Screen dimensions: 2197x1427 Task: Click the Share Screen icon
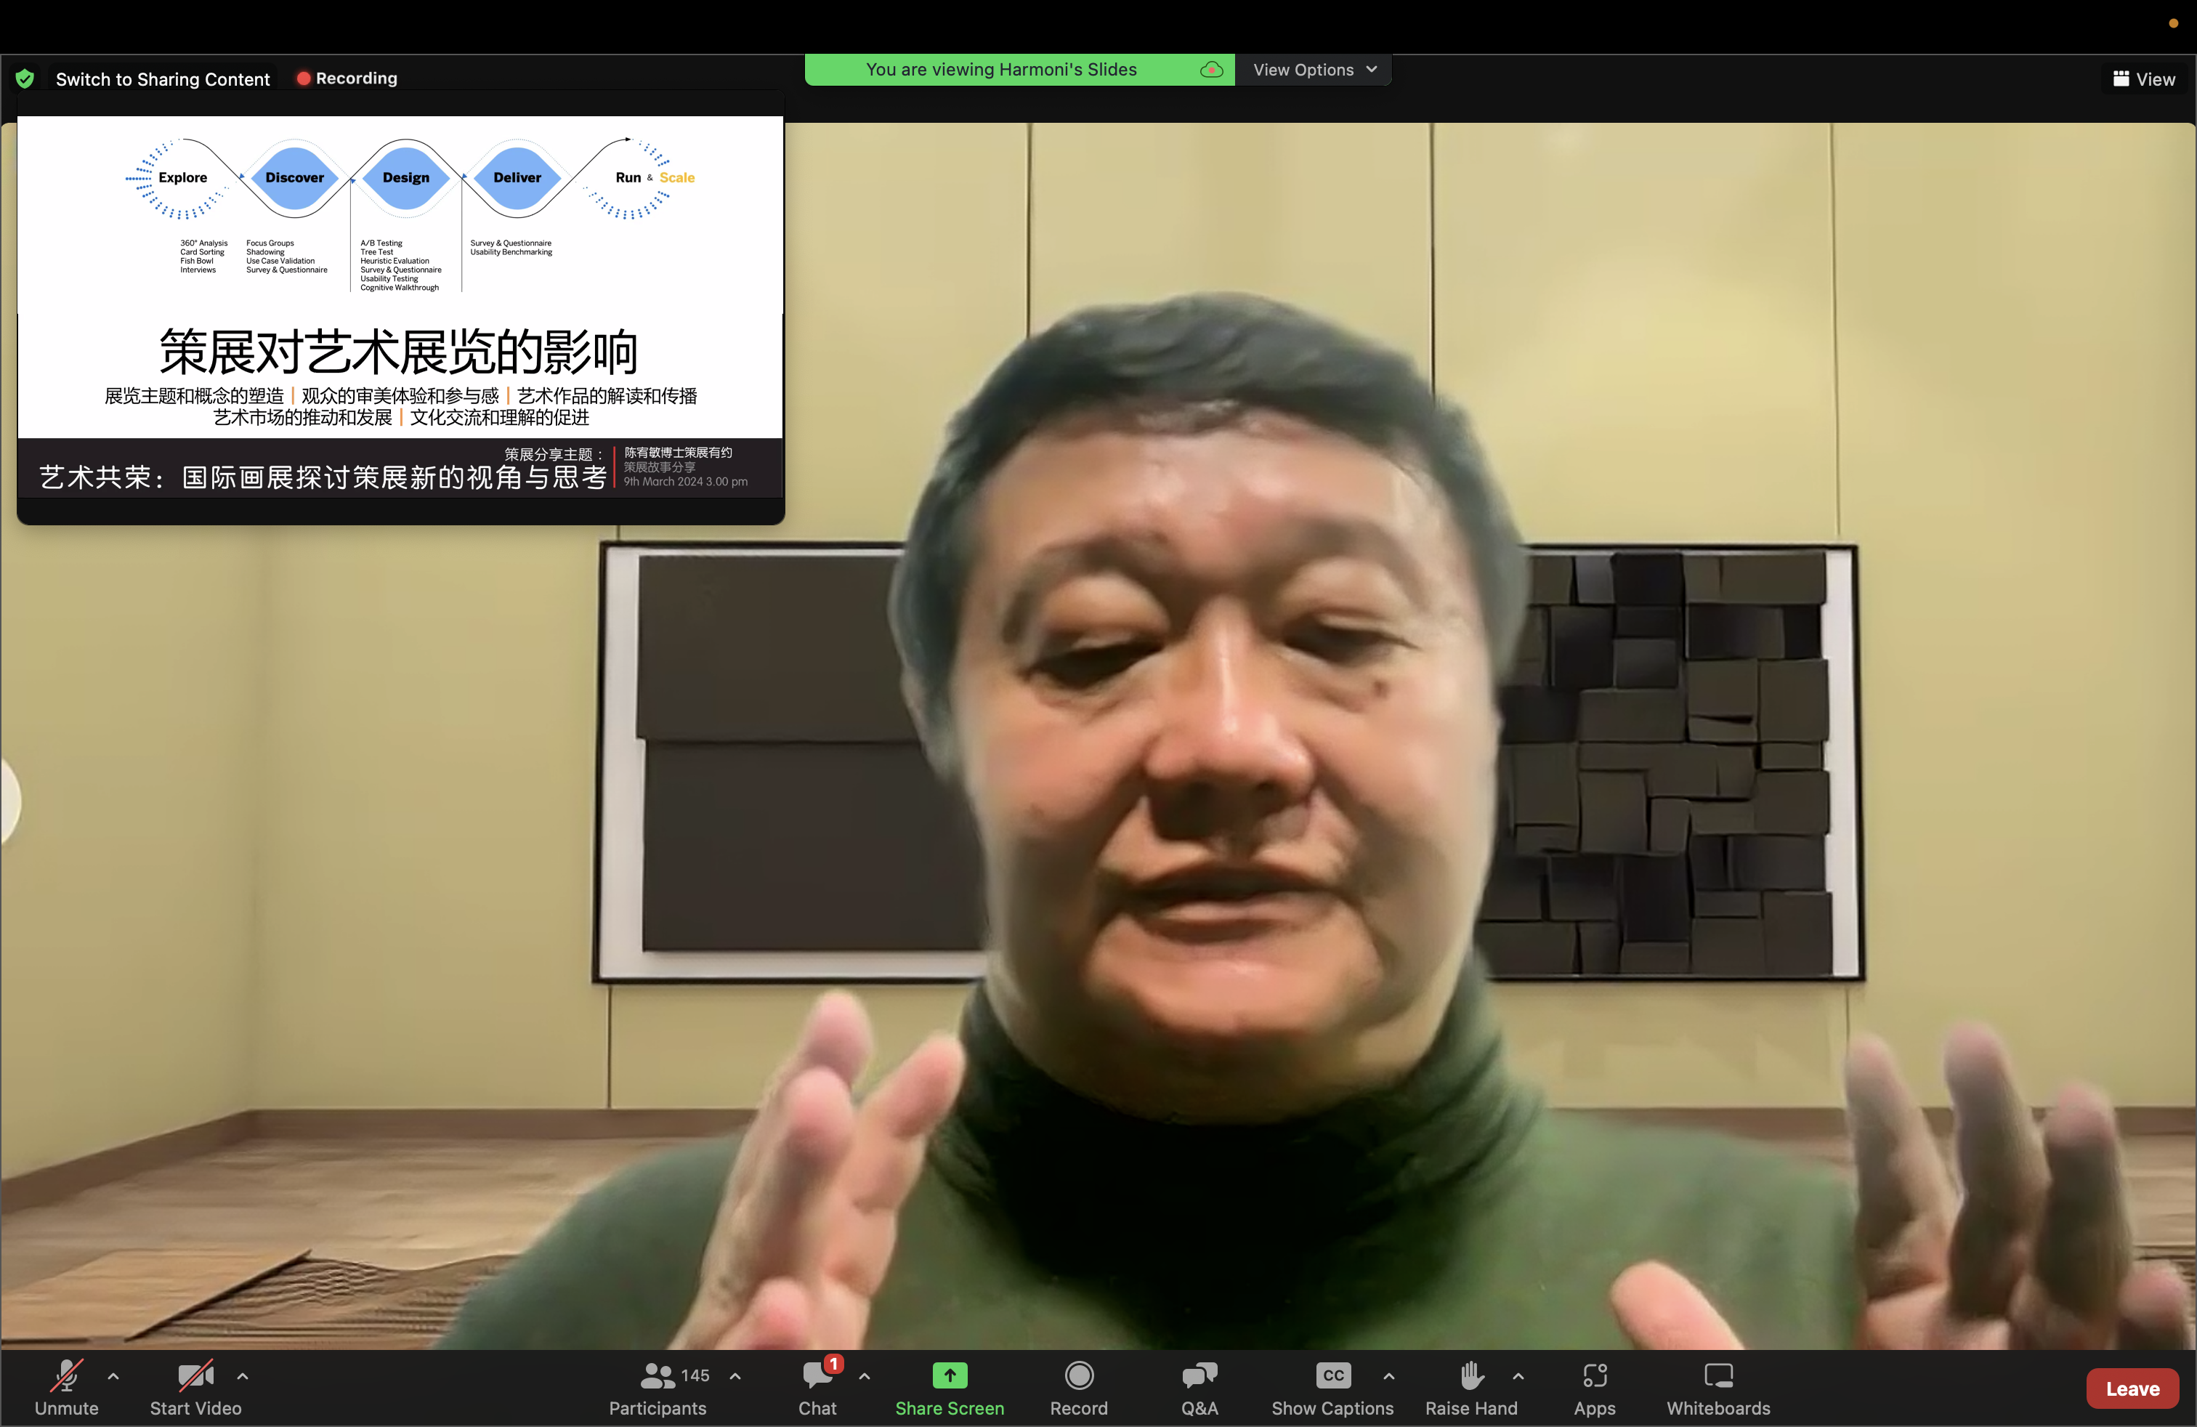tap(949, 1375)
